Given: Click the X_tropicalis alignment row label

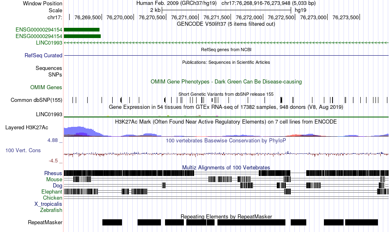Looking at the screenshot, I should click(48, 204).
